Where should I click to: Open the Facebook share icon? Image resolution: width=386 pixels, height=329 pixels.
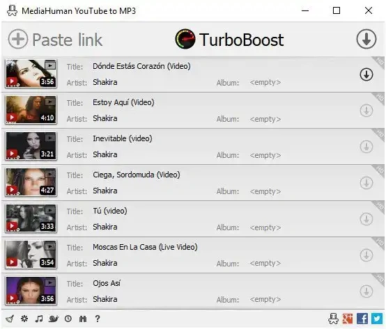(362, 319)
